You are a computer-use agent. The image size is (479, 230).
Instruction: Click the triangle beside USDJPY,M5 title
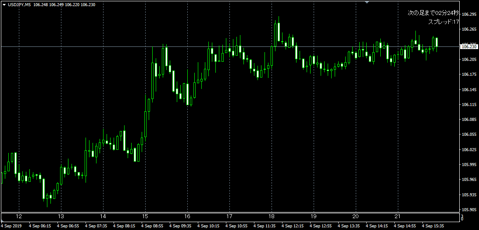(4, 5)
